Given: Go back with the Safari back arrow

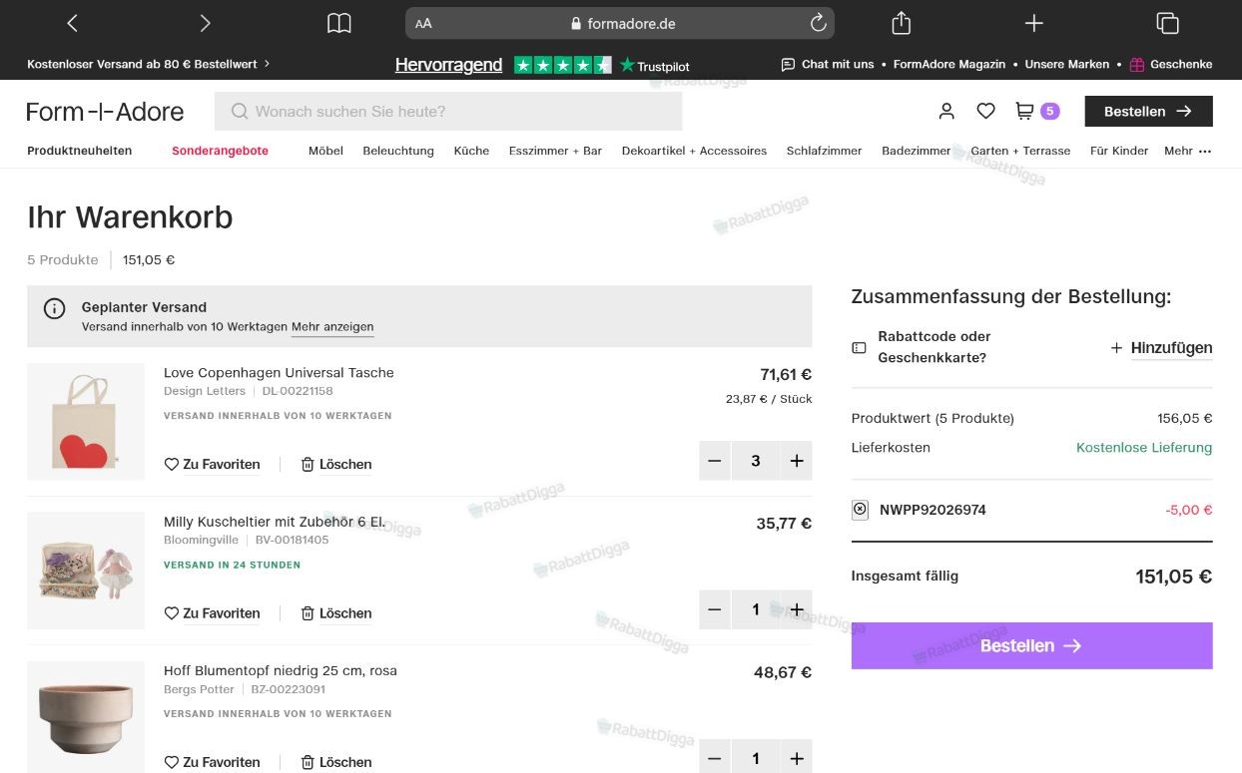Looking at the screenshot, I should click(x=72, y=23).
